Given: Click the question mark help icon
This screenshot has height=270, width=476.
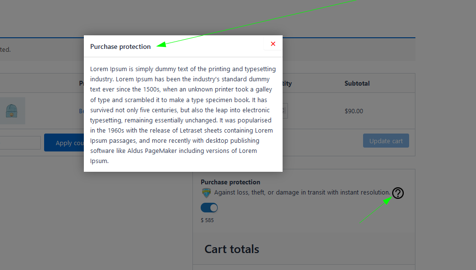Looking at the screenshot, I should point(397,193).
